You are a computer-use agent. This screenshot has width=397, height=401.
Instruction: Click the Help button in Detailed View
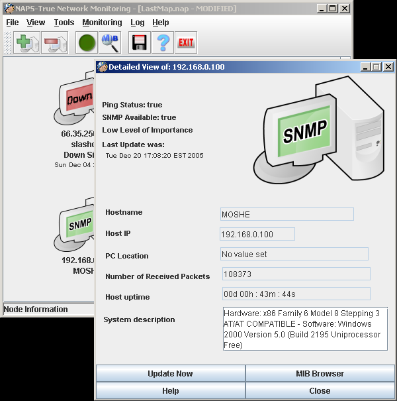(x=170, y=391)
